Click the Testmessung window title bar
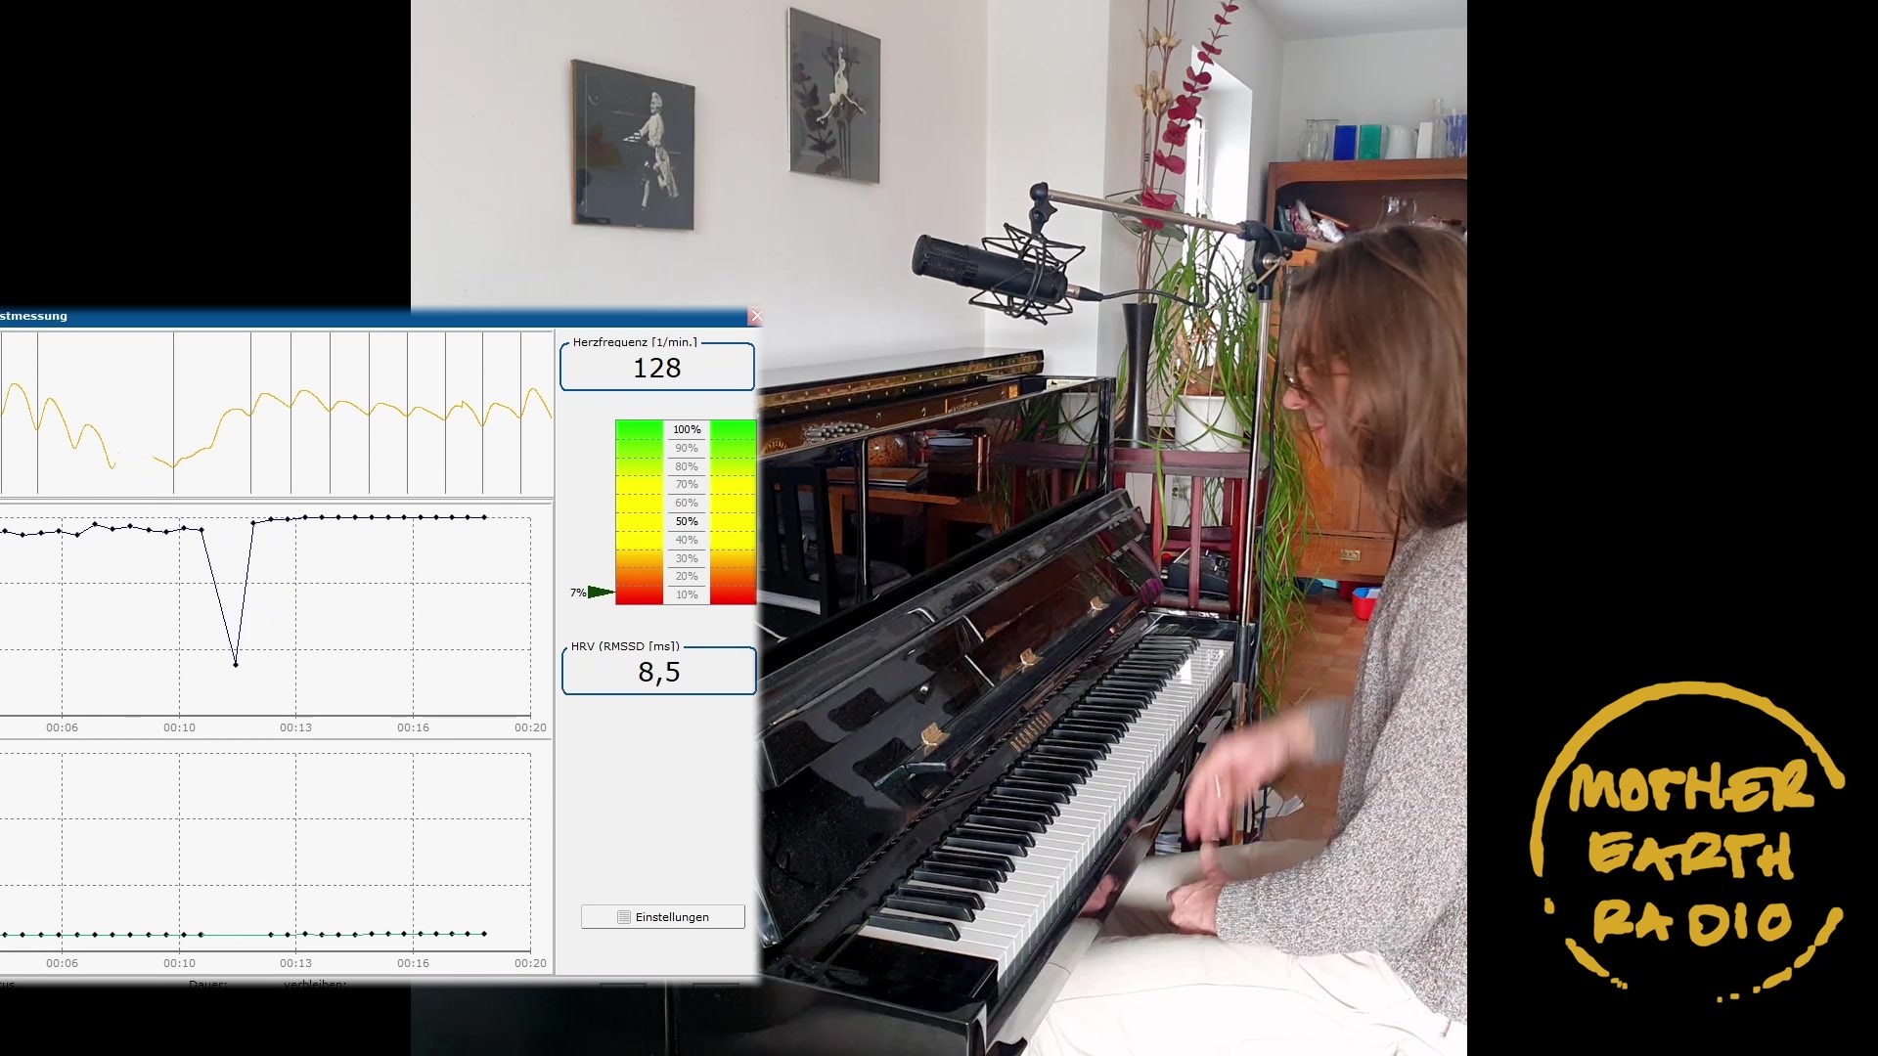 [x=293, y=316]
